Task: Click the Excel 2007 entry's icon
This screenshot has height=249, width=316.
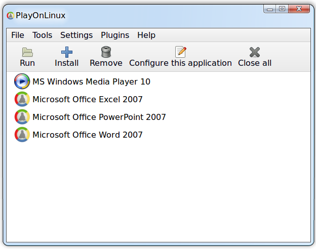Action: tap(22, 99)
